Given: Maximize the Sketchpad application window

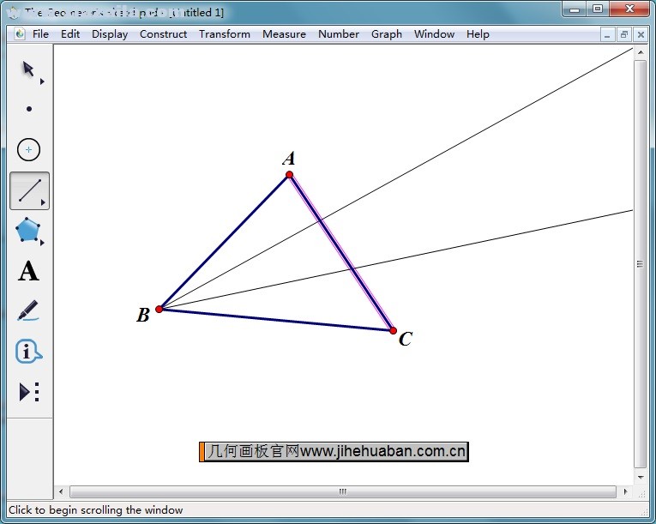Looking at the screenshot, I should tap(598, 9).
